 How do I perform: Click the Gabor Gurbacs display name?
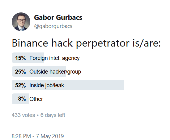(x=58, y=17)
